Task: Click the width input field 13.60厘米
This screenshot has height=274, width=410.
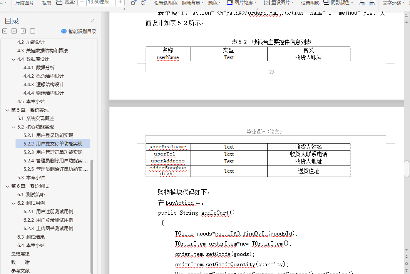Action: click(100, 2)
